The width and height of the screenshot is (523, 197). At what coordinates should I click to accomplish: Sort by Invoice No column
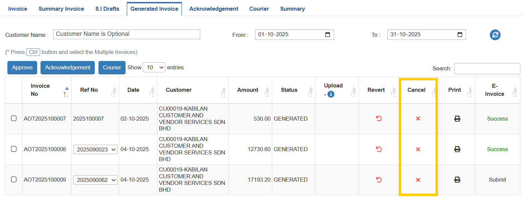[47, 90]
